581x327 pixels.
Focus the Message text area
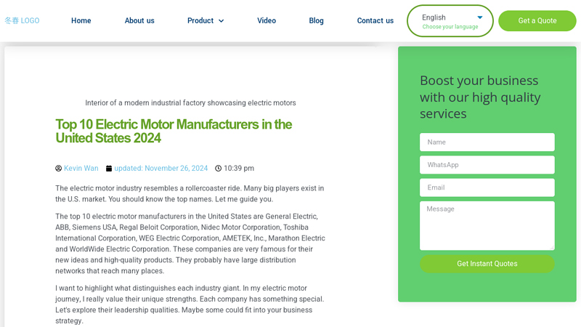(487, 225)
